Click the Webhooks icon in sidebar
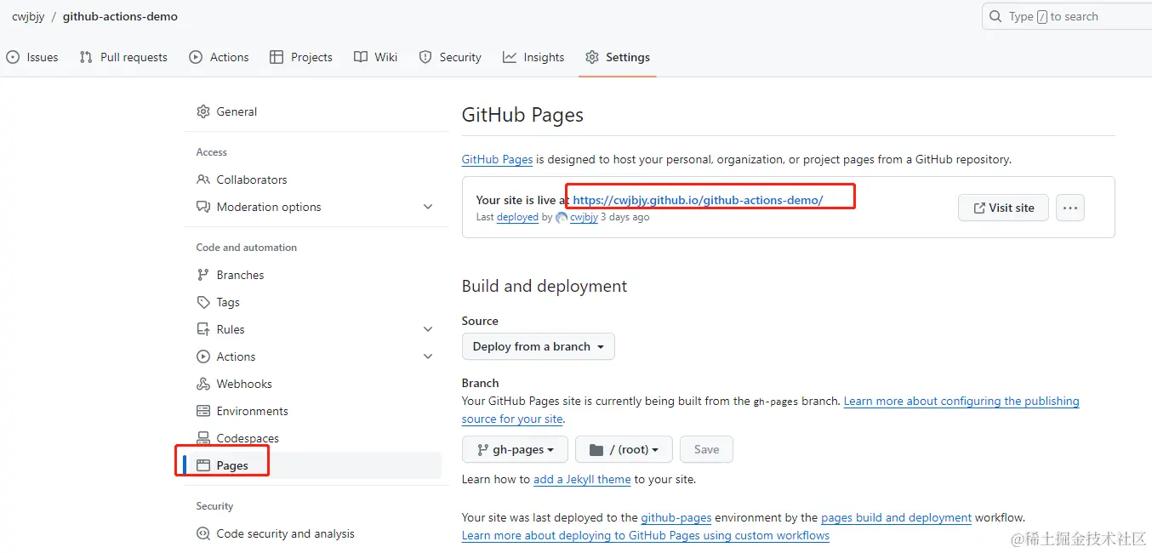1152x553 pixels. coord(203,384)
